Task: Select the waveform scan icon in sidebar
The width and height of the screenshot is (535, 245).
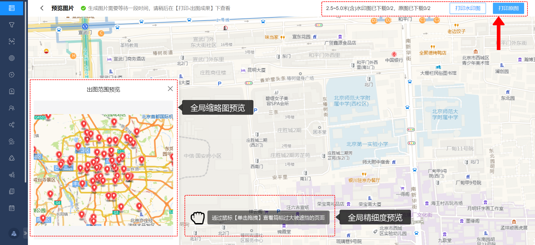Action: 12,41
